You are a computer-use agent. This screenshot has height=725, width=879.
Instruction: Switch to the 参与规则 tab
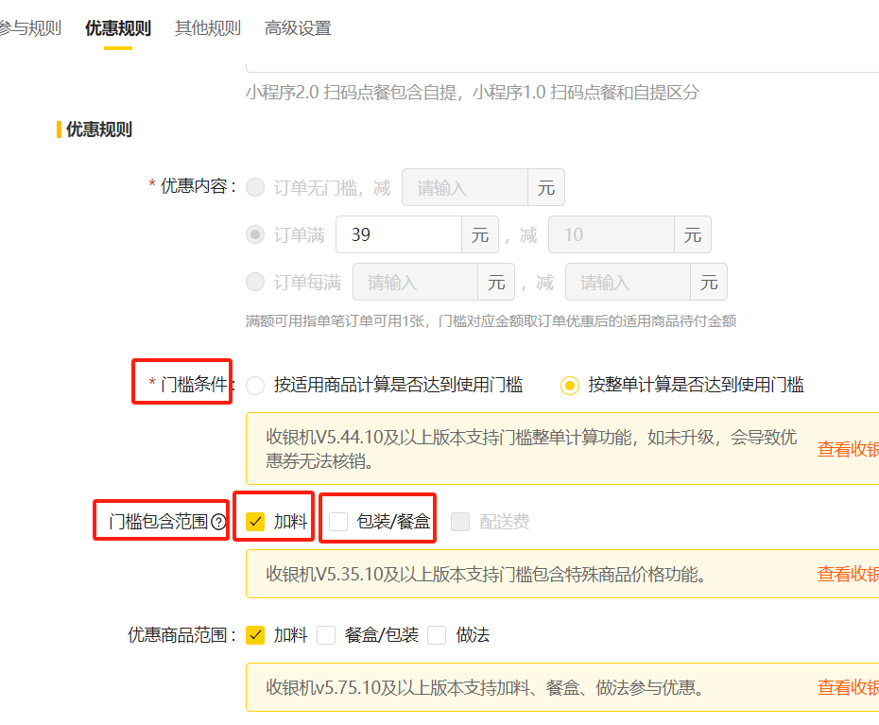[29, 28]
